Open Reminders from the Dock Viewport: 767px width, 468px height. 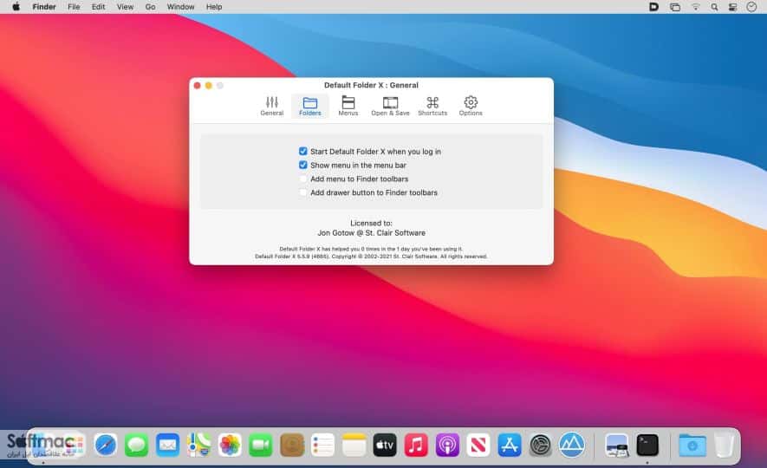tap(323, 445)
